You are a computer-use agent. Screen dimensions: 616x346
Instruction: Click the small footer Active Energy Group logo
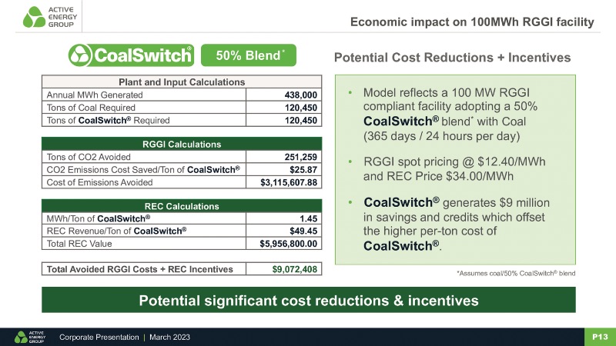coord(29,338)
